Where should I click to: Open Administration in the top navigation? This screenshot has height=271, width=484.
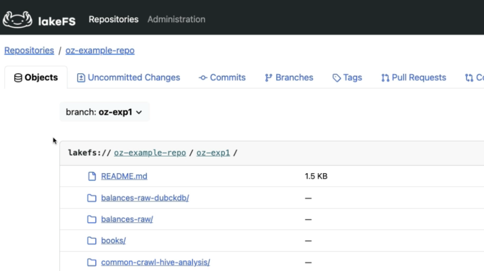pyautogui.click(x=176, y=19)
